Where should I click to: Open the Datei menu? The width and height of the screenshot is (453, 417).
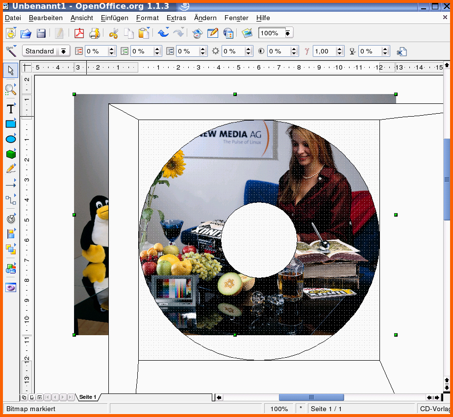pyautogui.click(x=13, y=18)
